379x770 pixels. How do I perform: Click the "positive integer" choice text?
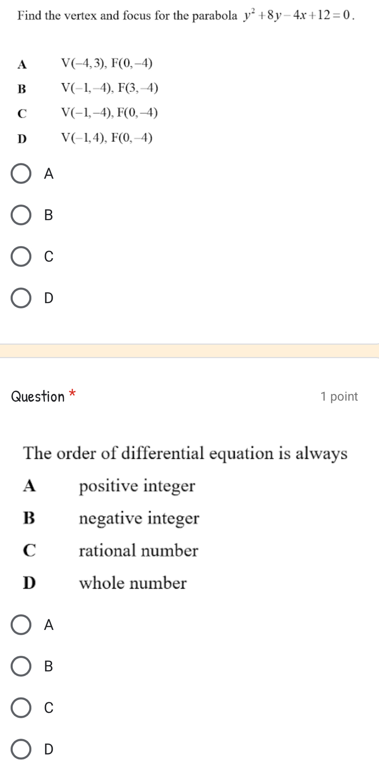pyautogui.click(x=137, y=486)
